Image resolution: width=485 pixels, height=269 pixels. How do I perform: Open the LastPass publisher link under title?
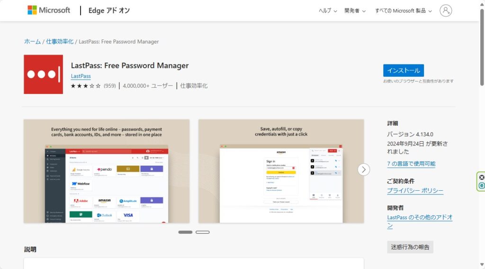81,76
